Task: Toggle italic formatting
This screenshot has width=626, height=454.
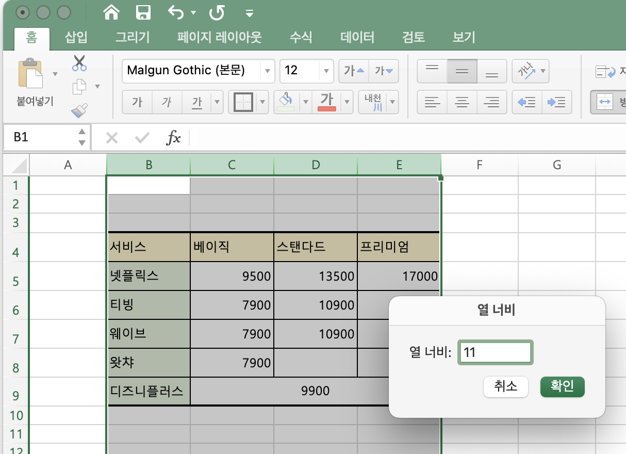Action: (x=167, y=102)
